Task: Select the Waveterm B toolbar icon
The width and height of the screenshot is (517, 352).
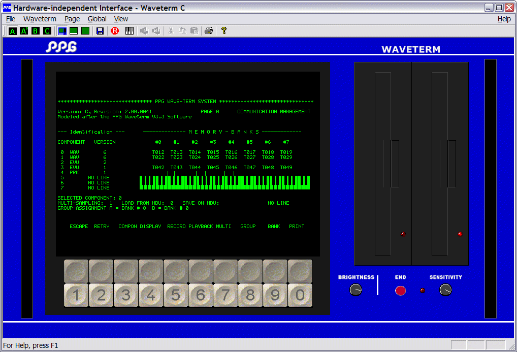Action: tap(36, 31)
